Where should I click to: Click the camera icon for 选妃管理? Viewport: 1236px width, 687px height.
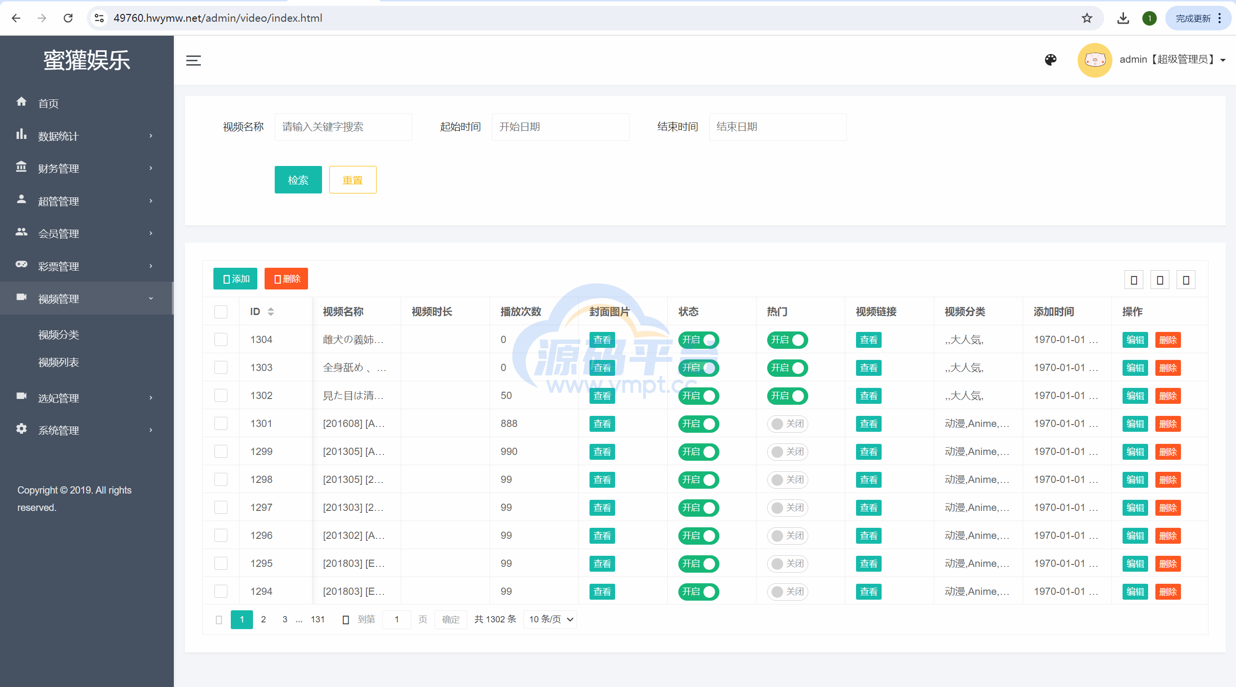point(21,396)
